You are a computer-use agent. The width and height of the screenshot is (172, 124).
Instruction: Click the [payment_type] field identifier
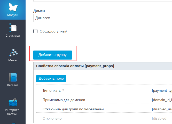point(162,90)
